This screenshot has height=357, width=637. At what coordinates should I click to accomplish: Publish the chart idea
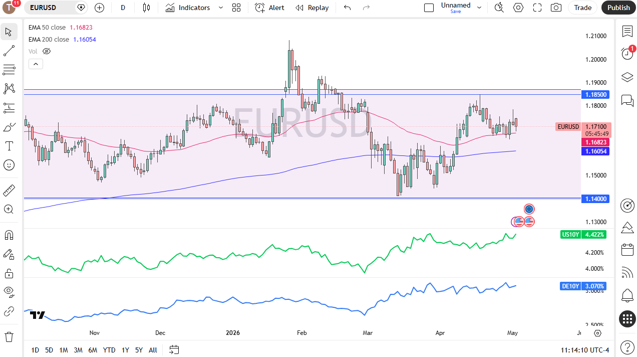(x=618, y=8)
